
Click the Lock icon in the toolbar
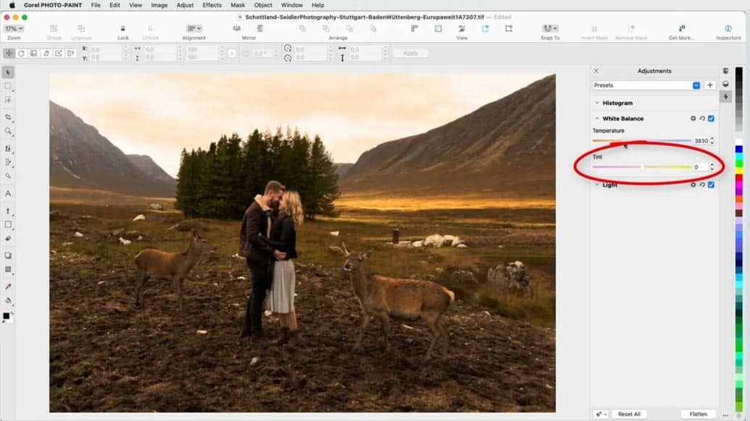[123, 29]
